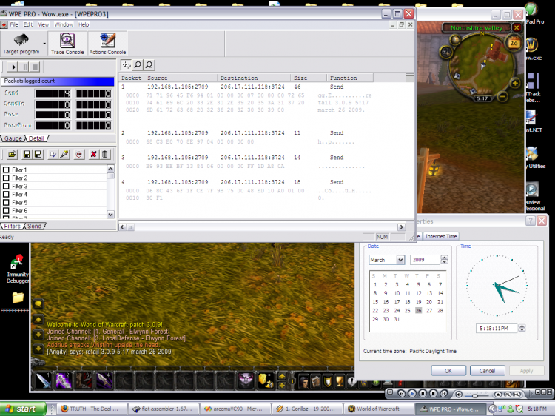
Task: Click the media player volume slider
Action: pyautogui.click(x=474, y=394)
